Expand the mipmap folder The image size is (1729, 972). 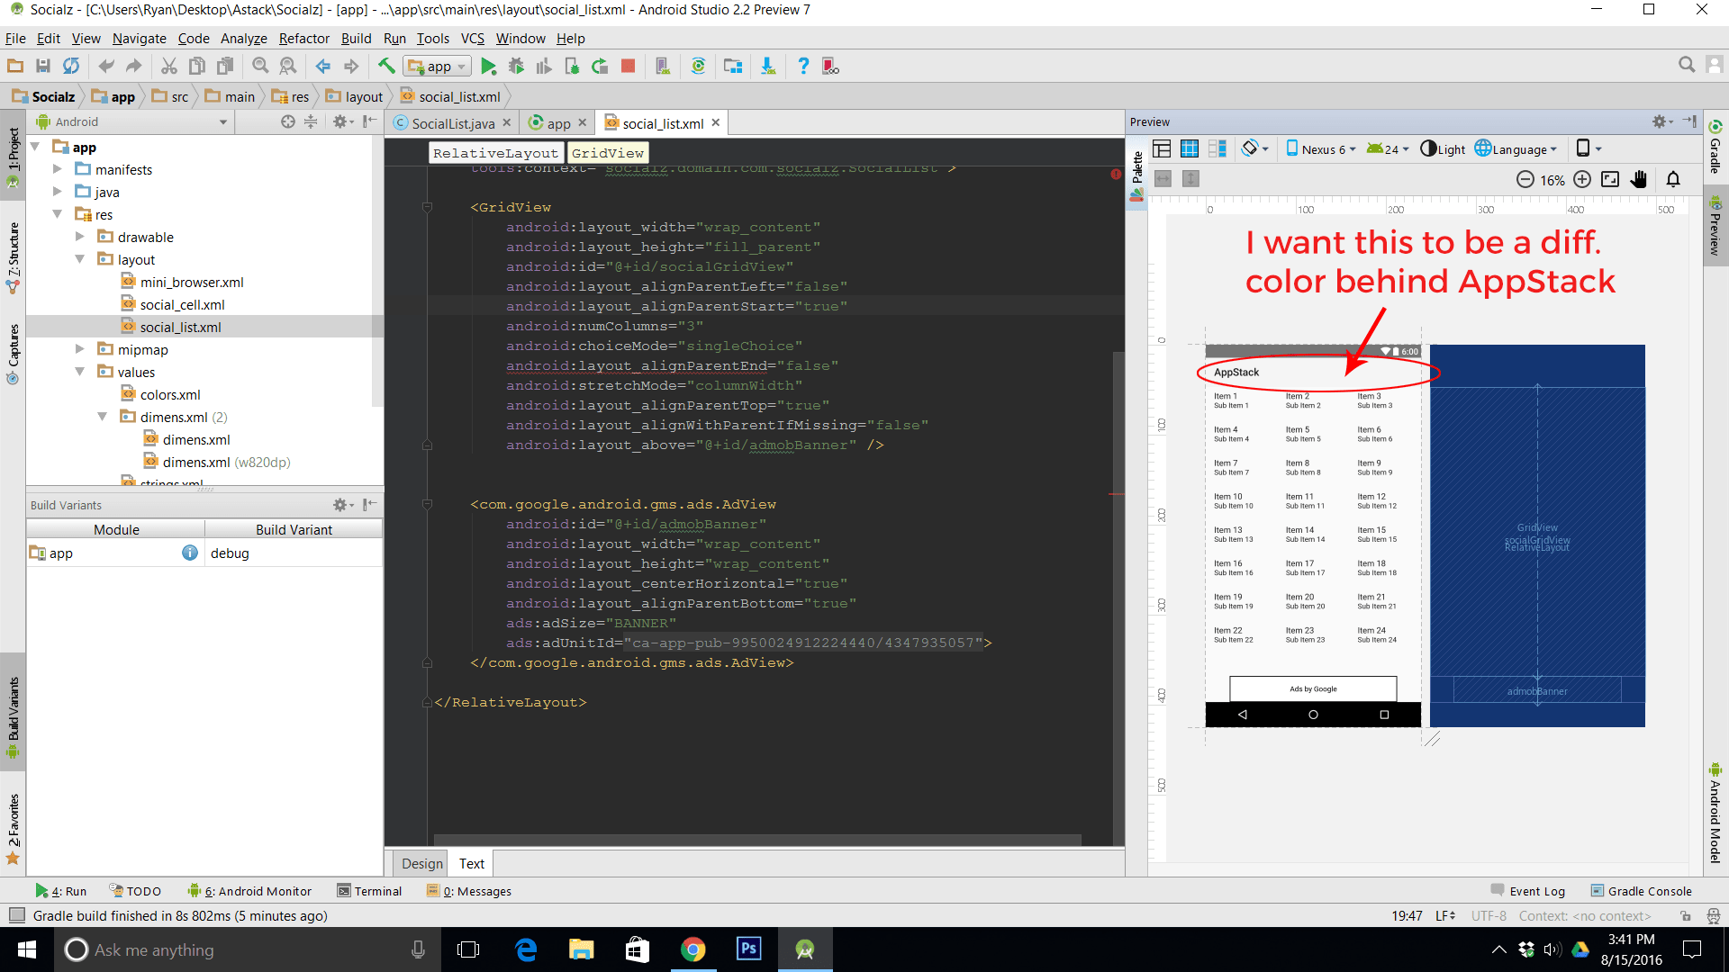tap(80, 349)
